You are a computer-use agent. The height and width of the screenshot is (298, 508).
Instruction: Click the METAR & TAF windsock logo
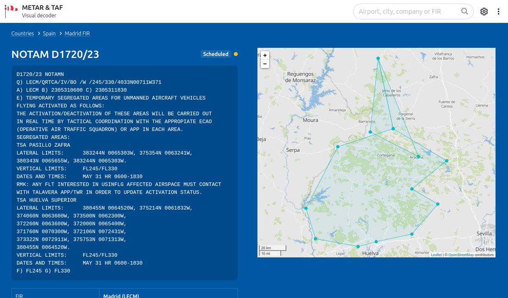11,11
